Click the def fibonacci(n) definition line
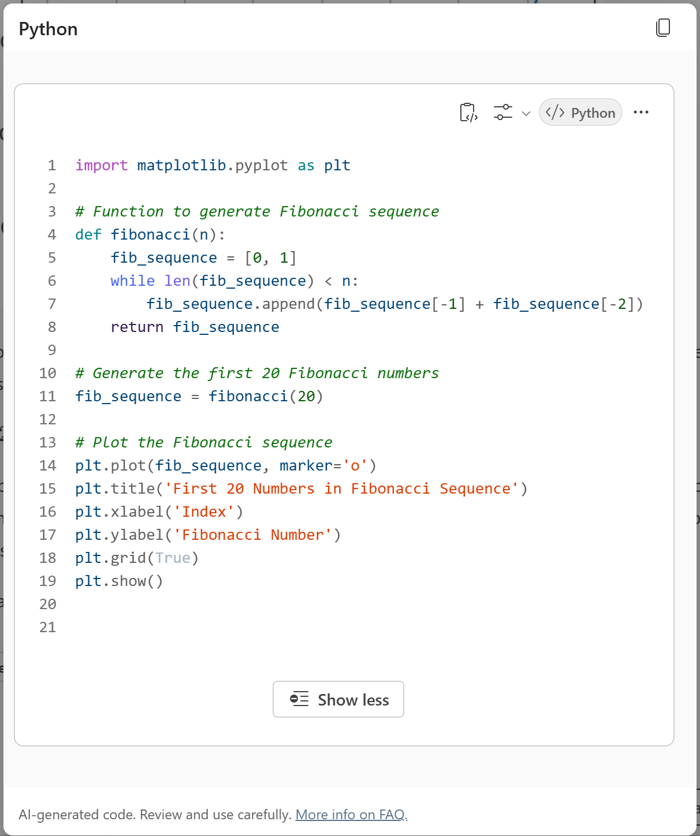This screenshot has width=700, height=836. pos(149,234)
